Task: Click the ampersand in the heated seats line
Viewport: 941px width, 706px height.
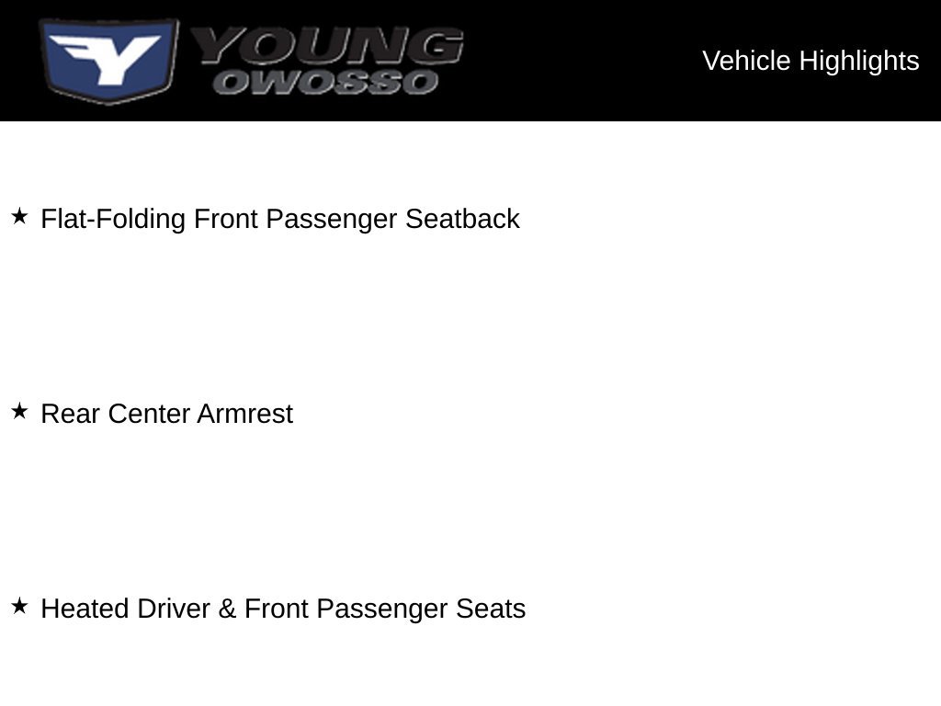Action: click(227, 609)
